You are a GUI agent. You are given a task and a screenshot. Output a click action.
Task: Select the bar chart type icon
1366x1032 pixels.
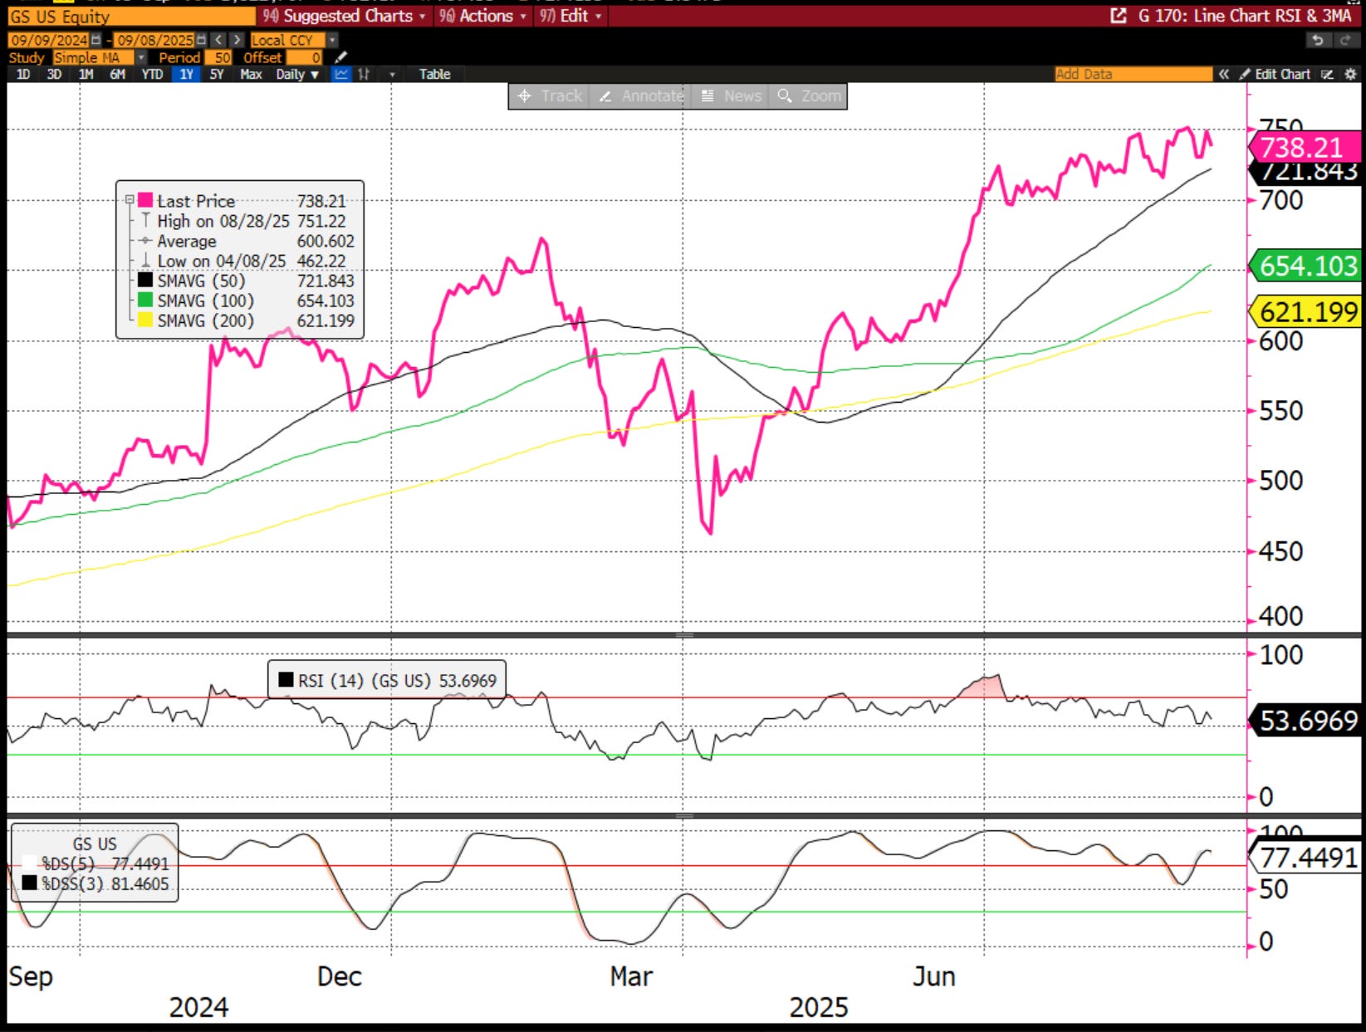364,74
